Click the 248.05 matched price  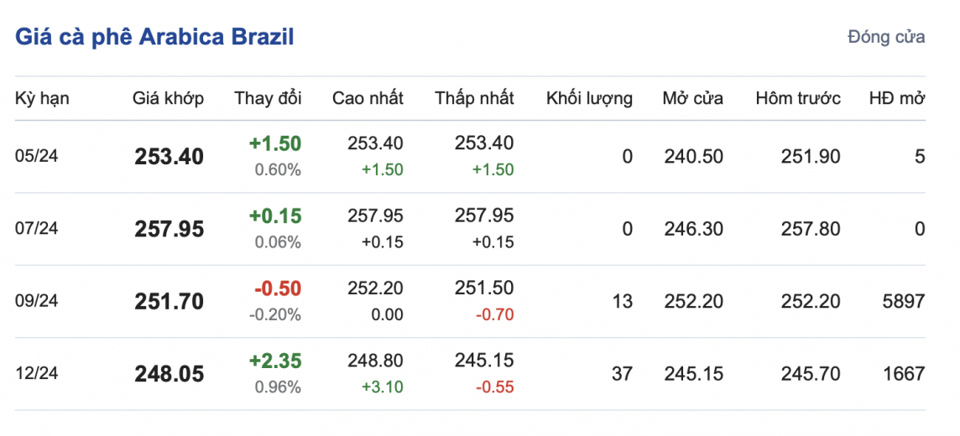click(x=169, y=374)
